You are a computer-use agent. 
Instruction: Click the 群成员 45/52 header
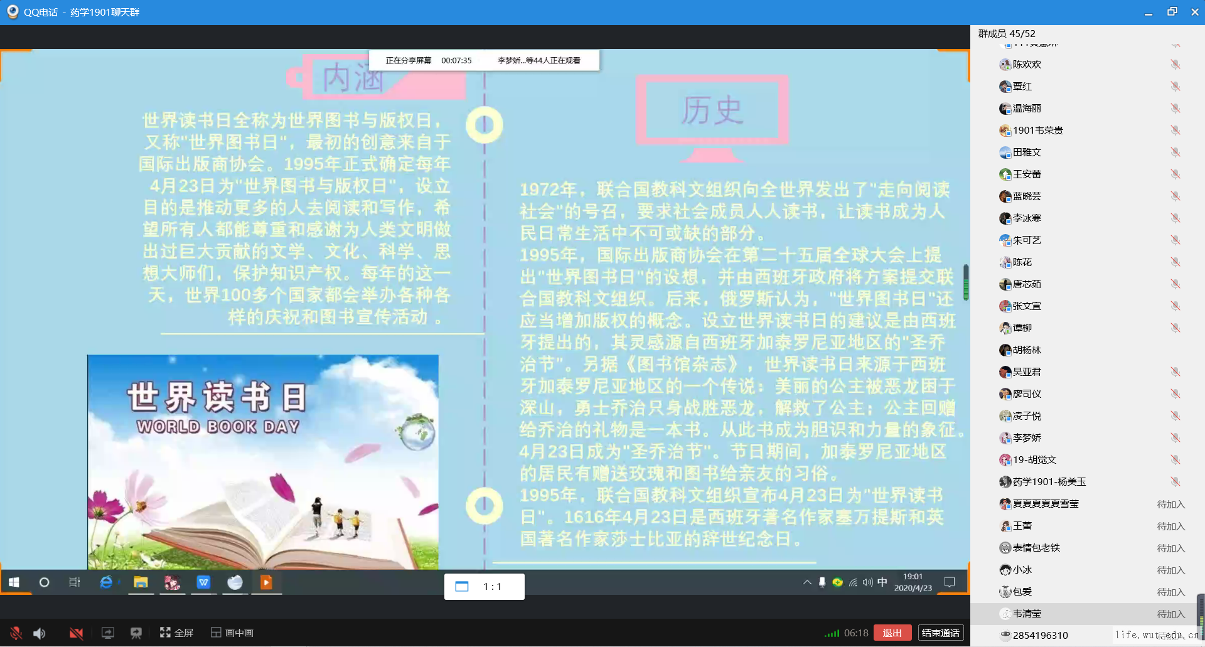coord(1007,34)
